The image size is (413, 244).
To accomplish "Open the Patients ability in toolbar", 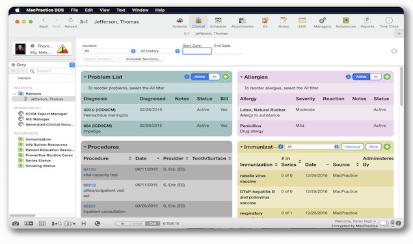I will tap(180, 23).
